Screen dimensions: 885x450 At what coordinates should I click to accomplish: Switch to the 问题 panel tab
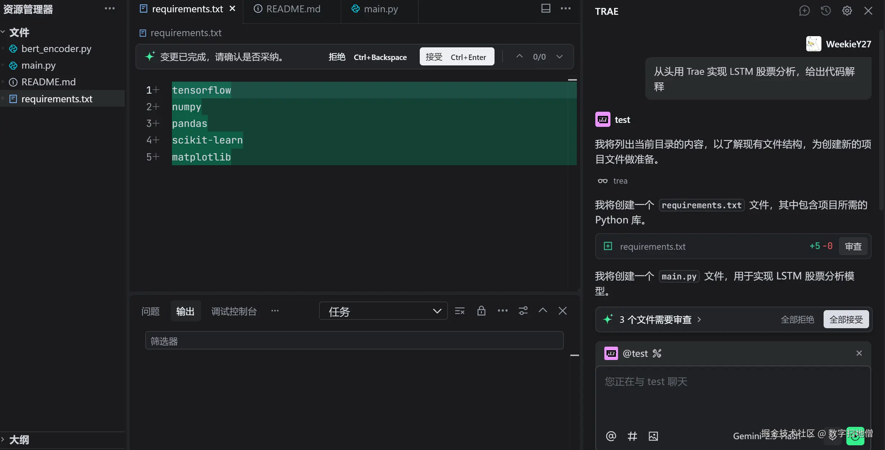tap(150, 311)
